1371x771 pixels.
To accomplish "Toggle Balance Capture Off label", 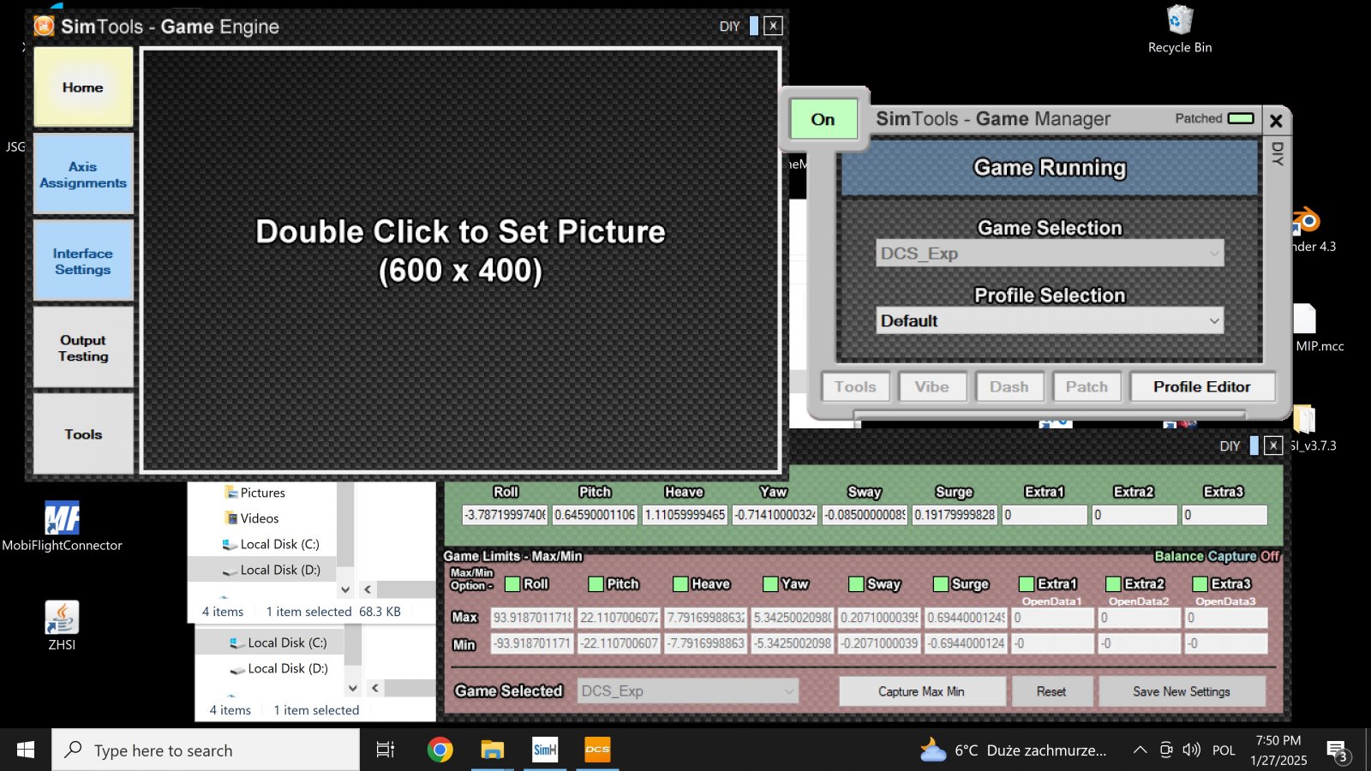I will coord(1217,556).
